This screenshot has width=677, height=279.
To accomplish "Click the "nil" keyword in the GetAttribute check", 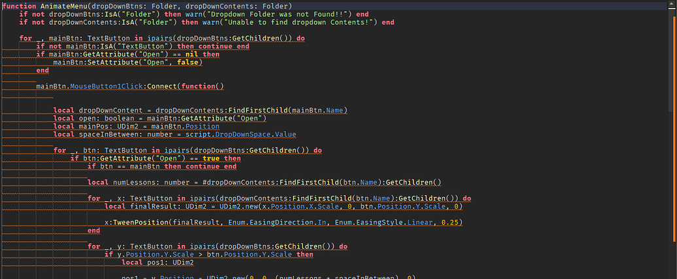I will pyautogui.click(x=192, y=54).
